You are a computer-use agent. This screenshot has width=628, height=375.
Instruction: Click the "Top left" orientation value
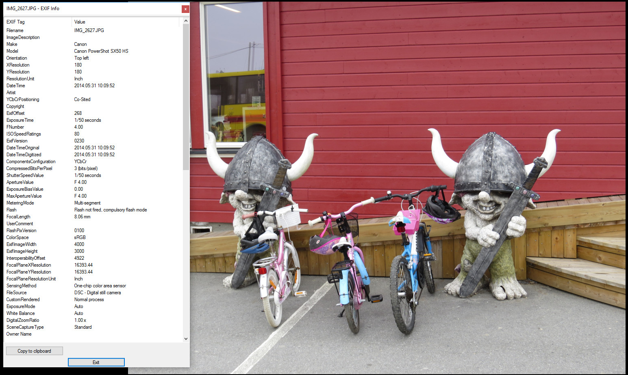(x=81, y=58)
